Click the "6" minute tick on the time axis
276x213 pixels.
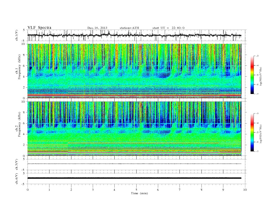click(158, 190)
